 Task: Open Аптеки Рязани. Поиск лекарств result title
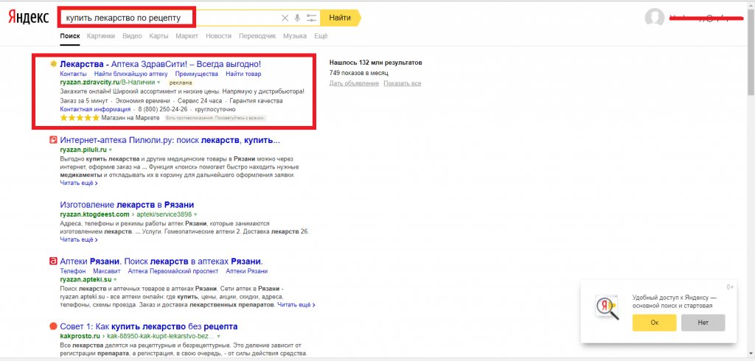point(161,262)
